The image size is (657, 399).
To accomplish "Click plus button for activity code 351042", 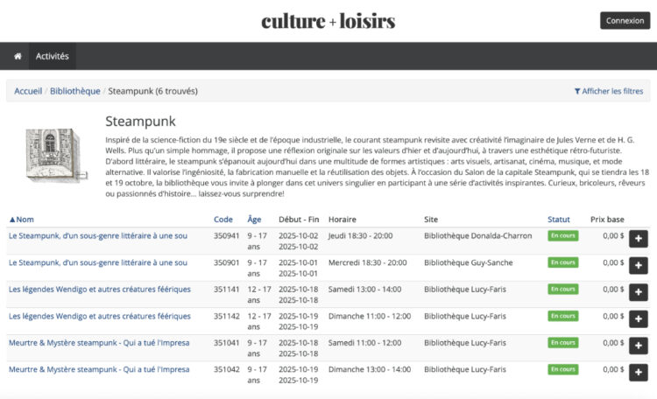I will tap(638, 372).
